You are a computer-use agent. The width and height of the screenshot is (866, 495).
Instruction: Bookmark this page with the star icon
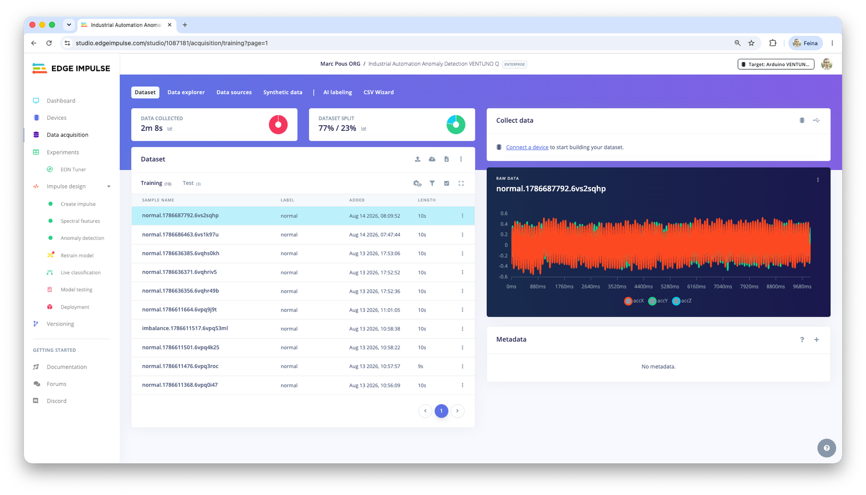[751, 43]
